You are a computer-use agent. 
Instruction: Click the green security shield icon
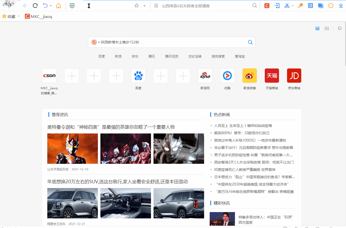[x=72, y=6]
